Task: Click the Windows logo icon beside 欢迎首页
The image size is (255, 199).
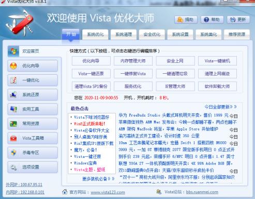Action: pos(13,51)
